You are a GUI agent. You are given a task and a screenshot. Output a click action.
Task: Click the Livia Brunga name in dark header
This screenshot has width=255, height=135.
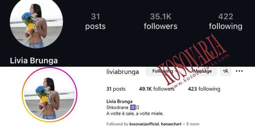point(34,61)
